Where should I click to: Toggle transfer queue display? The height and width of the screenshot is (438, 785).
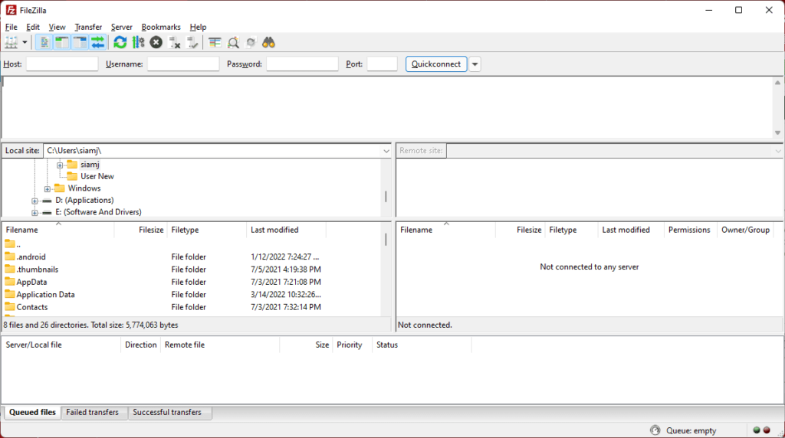98,43
